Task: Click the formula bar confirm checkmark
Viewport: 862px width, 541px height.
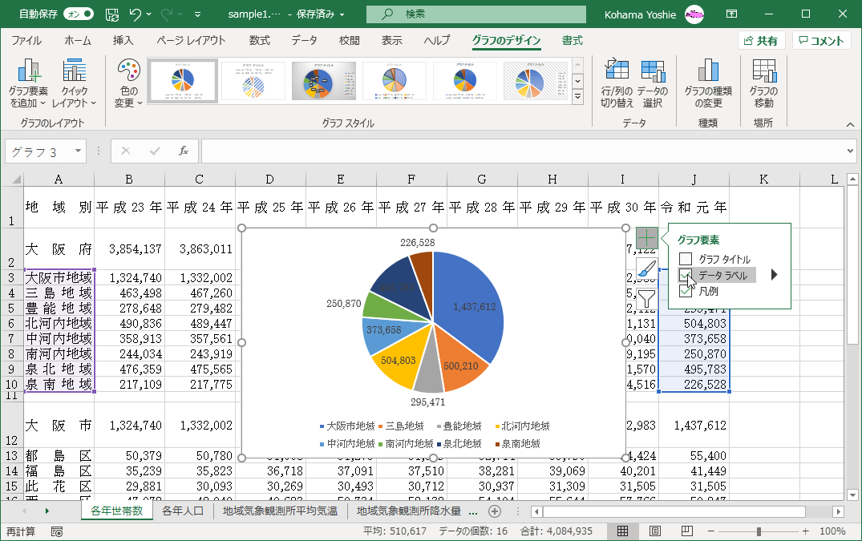Action: tap(155, 151)
